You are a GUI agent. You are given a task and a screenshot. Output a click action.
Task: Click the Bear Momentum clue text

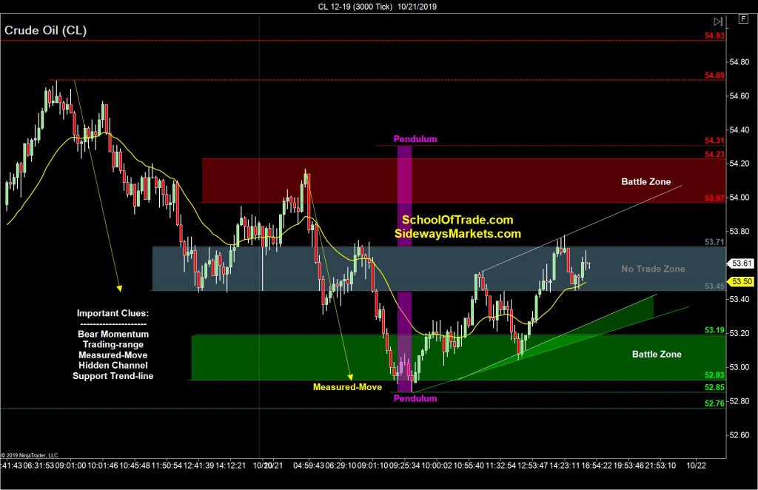click(113, 334)
